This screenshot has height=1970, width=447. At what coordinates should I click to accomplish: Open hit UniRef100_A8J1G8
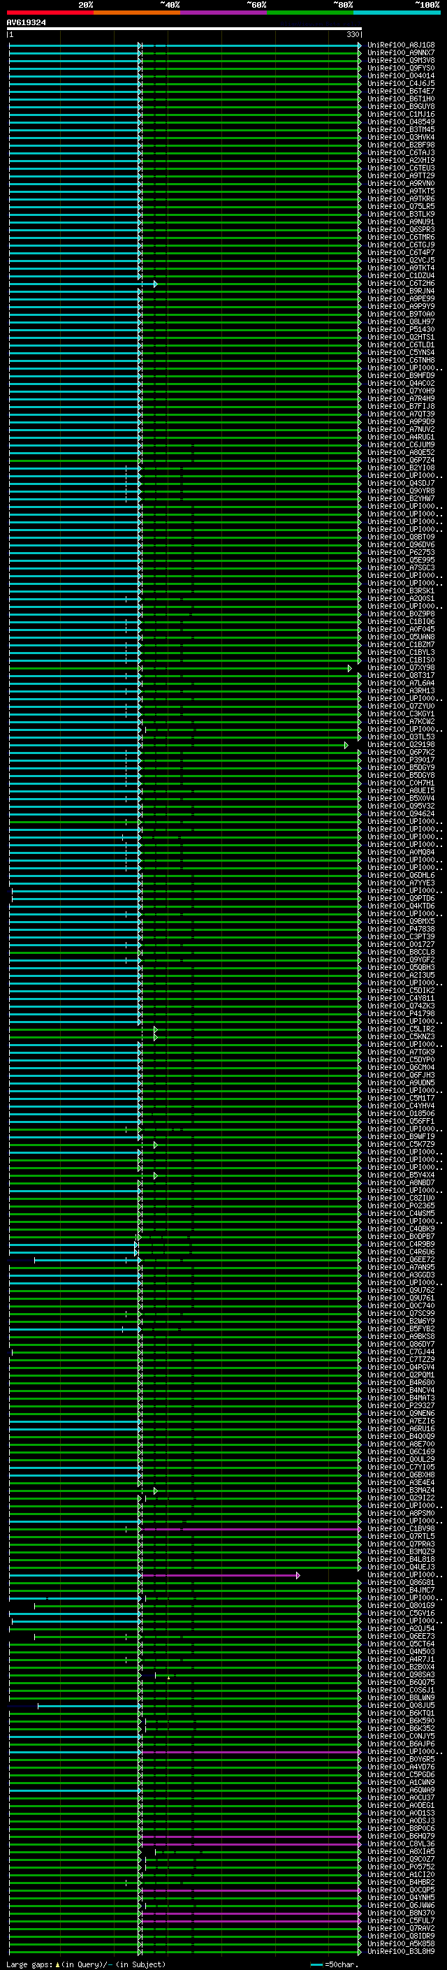click(401, 45)
